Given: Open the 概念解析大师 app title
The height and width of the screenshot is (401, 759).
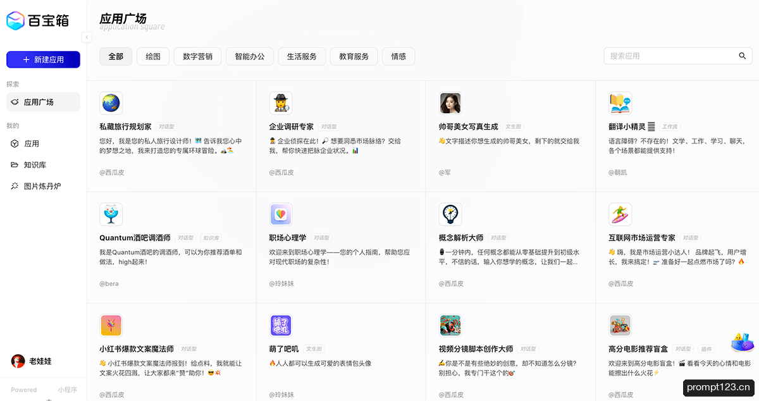Looking at the screenshot, I should [460, 238].
